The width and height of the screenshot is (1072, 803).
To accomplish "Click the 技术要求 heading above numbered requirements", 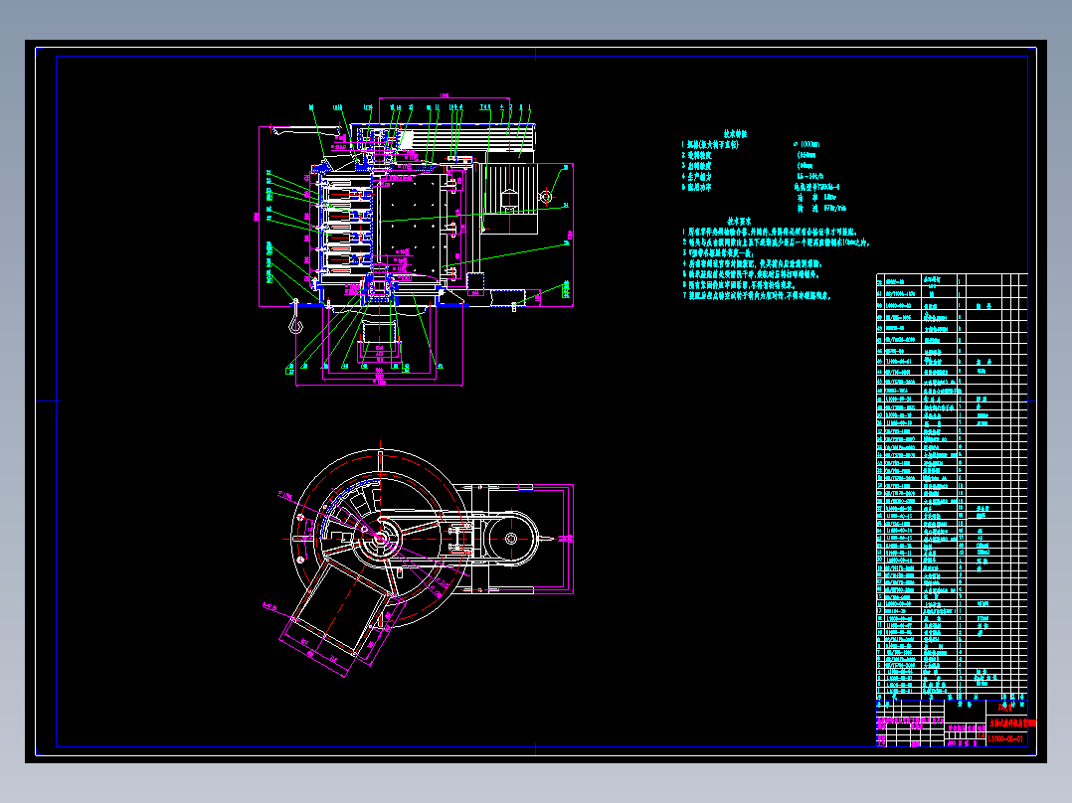I will pos(739,222).
